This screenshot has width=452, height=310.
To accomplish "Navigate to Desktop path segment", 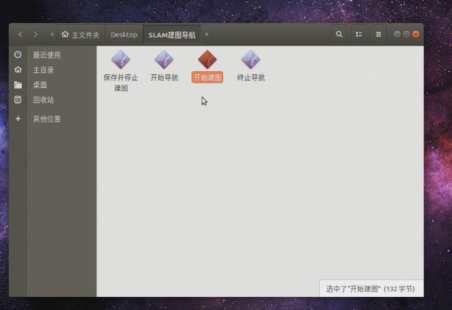I will click(x=123, y=35).
